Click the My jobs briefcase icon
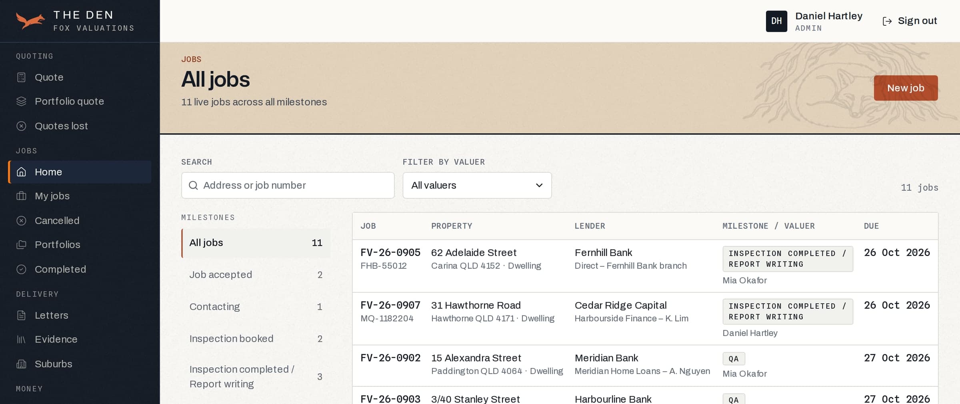Viewport: 960px width, 404px height. click(x=21, y=196)
